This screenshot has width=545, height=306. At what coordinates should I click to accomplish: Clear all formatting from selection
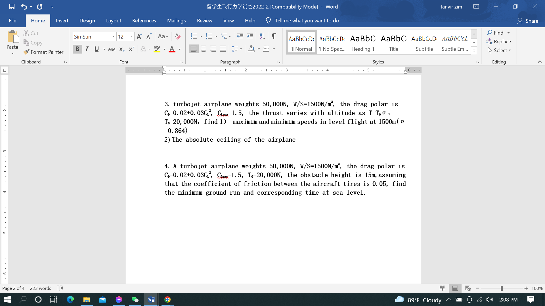[x=178, y=36]
